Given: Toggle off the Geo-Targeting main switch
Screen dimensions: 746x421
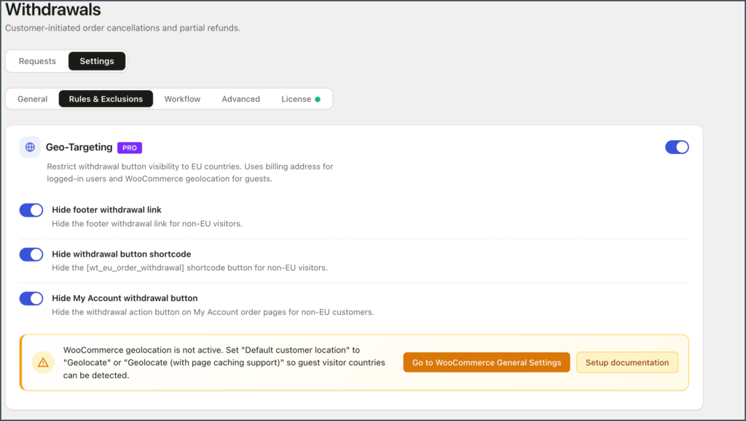Looking at the screenshot, I should click(x=677, y=147).
